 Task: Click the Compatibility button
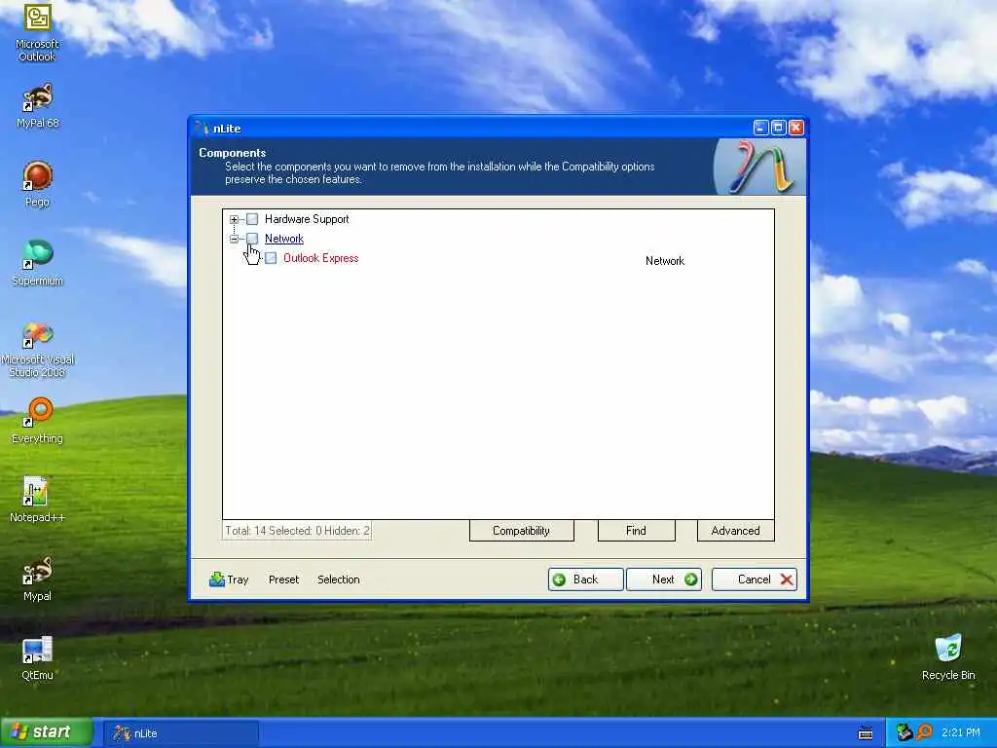(x=522, y=531)
